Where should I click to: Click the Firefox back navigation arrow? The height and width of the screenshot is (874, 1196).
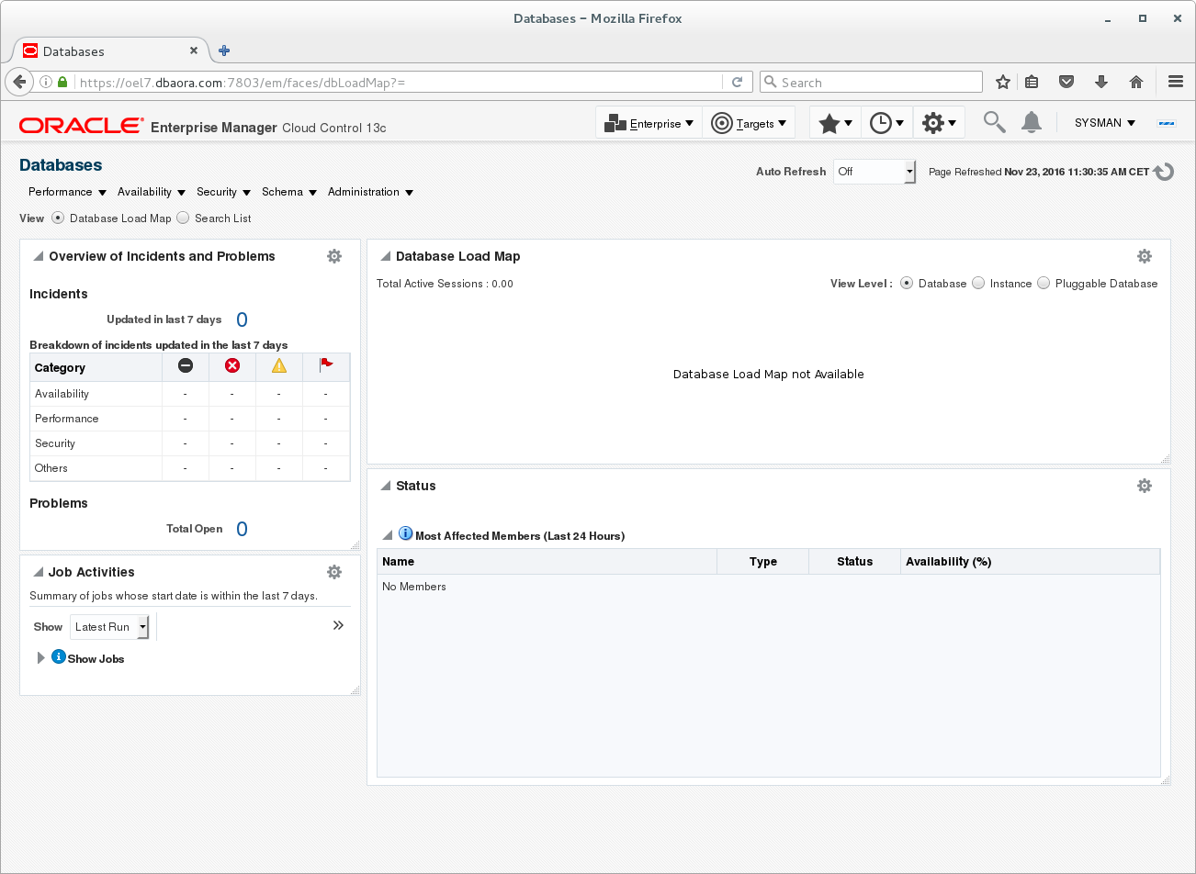[19, 82]
